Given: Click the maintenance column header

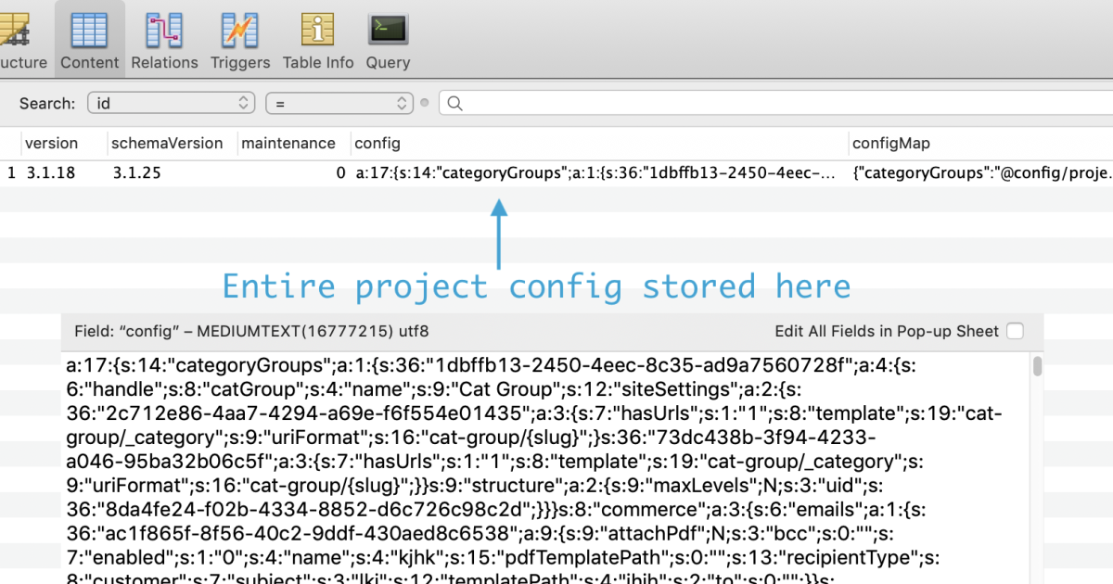Looking at the screenshot, I should pyautogui.click(x=288, y=143).
